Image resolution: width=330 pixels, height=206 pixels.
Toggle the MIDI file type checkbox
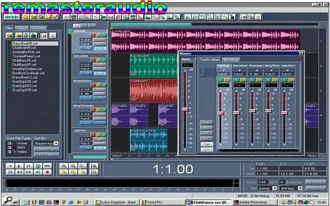[9, 148]
